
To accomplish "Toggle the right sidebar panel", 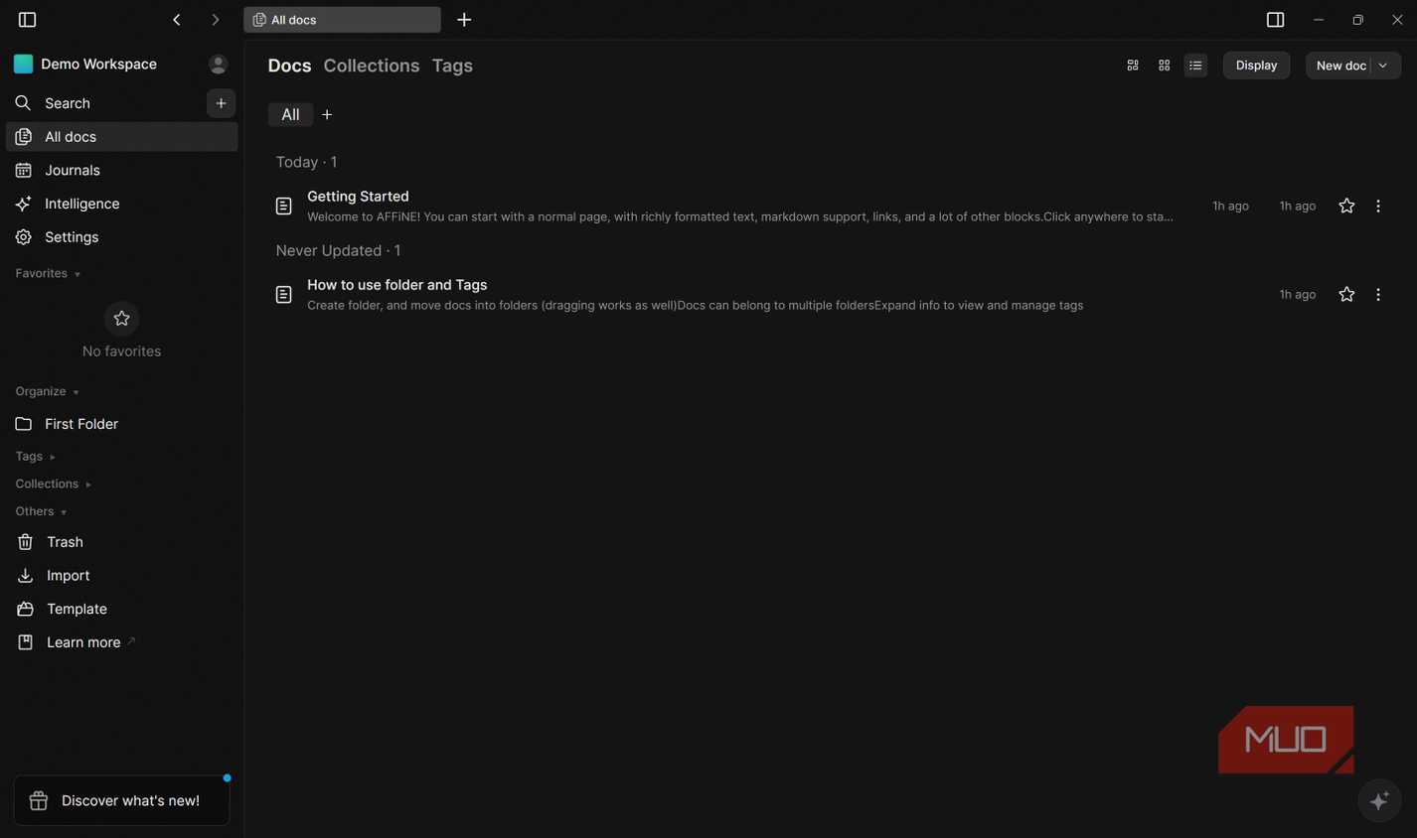I will (x=1275, y=20).
